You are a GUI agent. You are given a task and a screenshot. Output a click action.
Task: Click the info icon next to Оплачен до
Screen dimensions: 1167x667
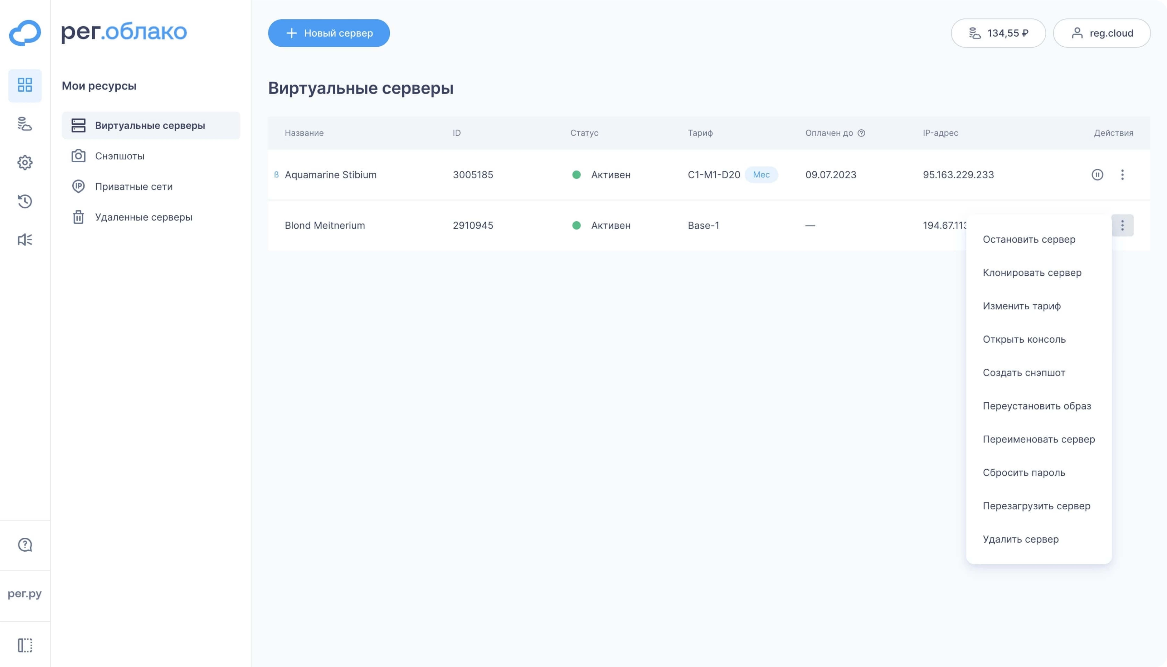[x=861, y=133]
